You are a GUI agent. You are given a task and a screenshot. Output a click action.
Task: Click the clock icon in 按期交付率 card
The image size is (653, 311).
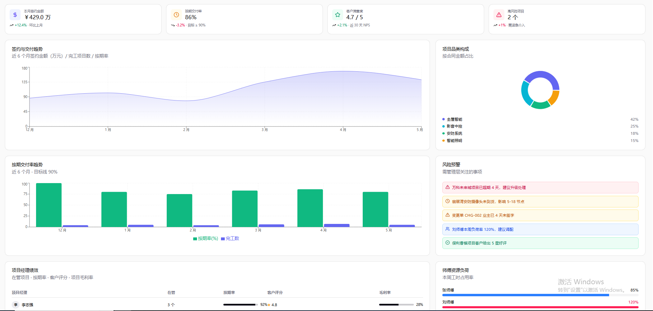[x=176, y=15]
